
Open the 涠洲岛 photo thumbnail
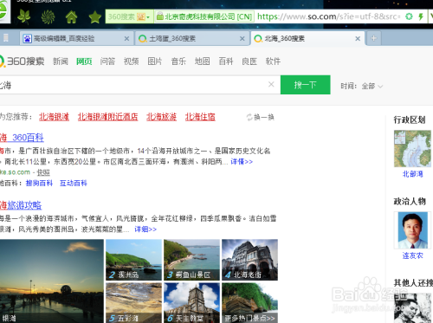(x=133, y=260)
